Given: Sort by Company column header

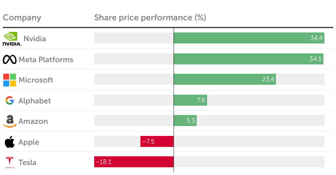Looking at the screenshot, I should point(22,18).
